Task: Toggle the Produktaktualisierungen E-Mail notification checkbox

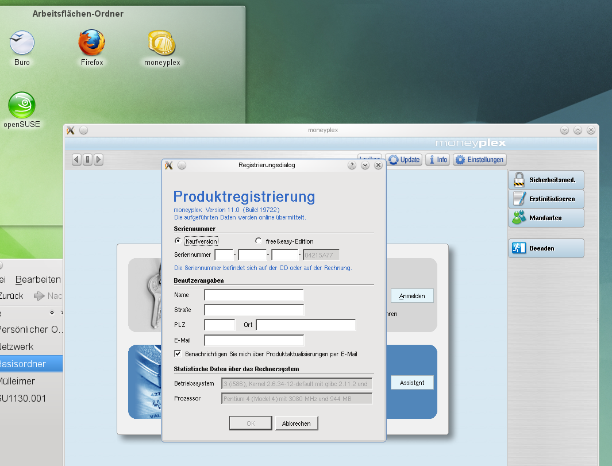Action: [178, 353]
